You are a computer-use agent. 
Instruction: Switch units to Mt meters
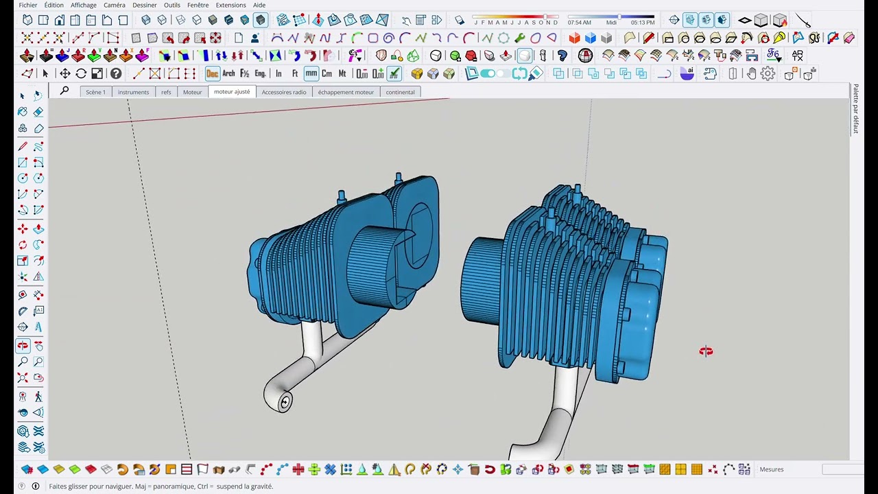click(x=342, y=73)
